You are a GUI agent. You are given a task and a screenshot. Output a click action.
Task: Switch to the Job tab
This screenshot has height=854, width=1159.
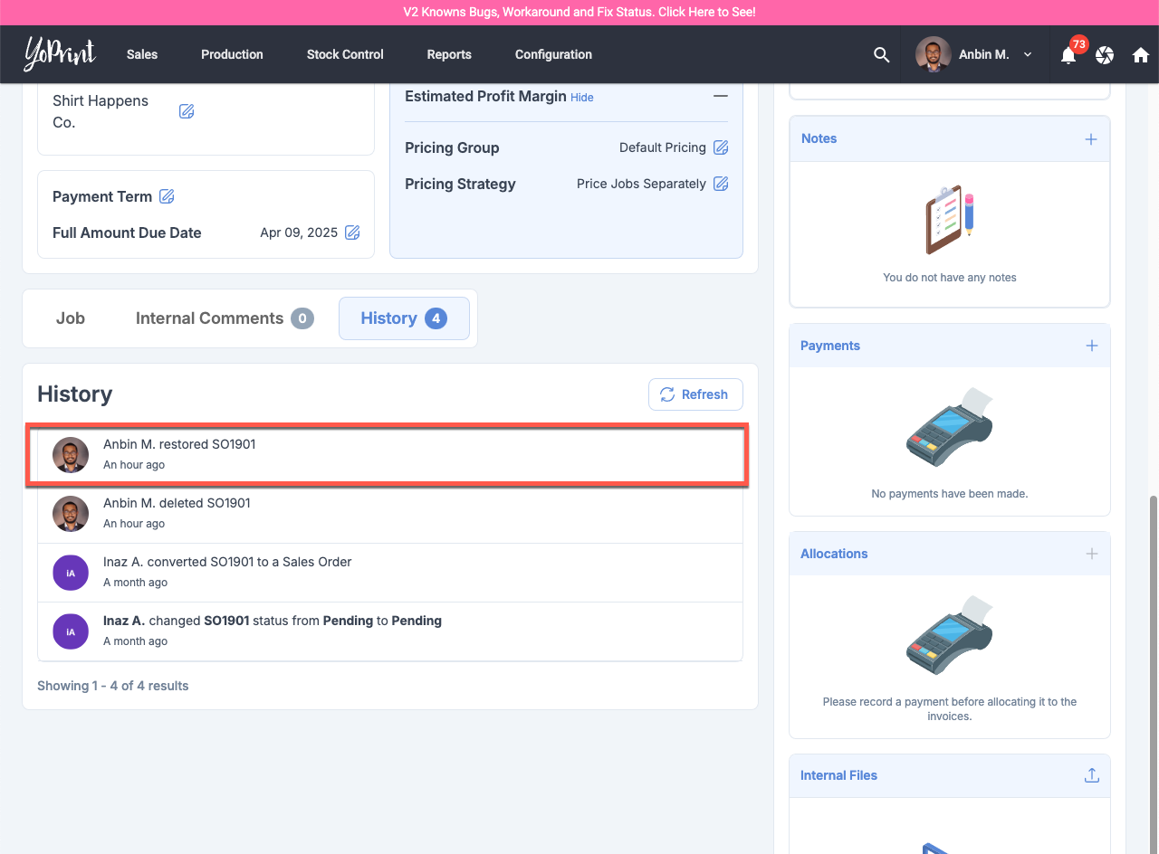pyautogui.click(x=71, y=318)
